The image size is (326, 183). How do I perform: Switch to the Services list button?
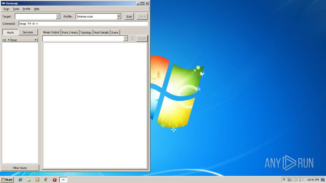pyautogui.click(x=28, y=32)
